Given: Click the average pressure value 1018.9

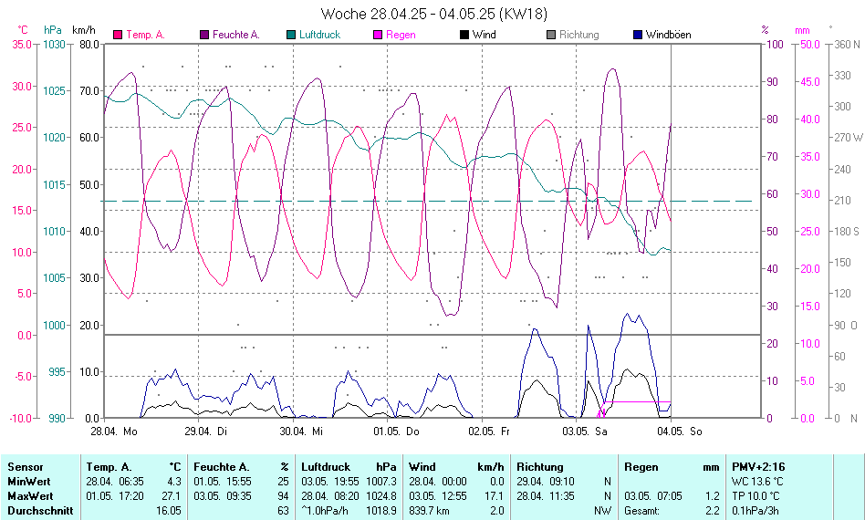Looking at the screenshot, I should [x=381, y=511].
